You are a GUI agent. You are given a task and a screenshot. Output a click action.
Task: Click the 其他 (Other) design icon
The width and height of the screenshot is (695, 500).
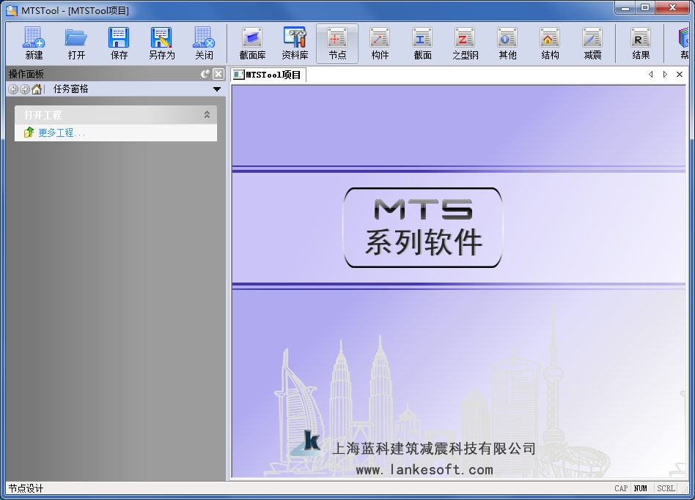(x=507, y=42)
